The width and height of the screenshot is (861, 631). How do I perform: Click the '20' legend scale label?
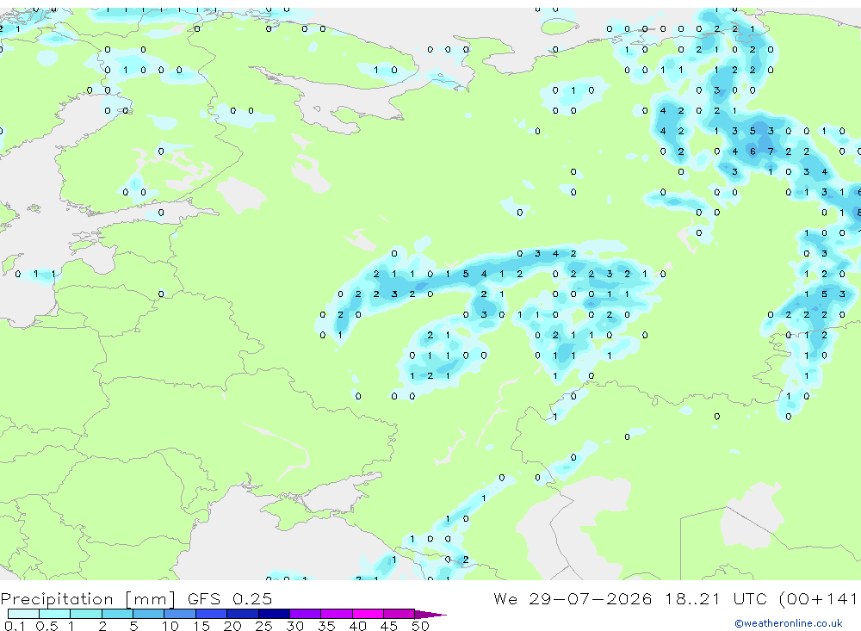(x=232, y=626)
